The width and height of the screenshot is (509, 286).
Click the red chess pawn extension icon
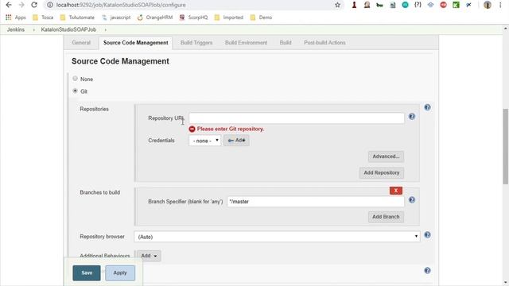(x=354, y=5)
